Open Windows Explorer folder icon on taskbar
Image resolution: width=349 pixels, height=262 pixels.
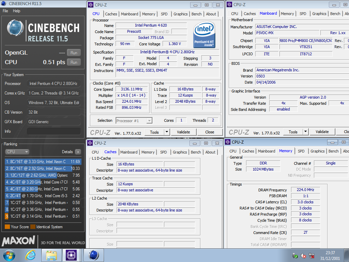[51, 255]
